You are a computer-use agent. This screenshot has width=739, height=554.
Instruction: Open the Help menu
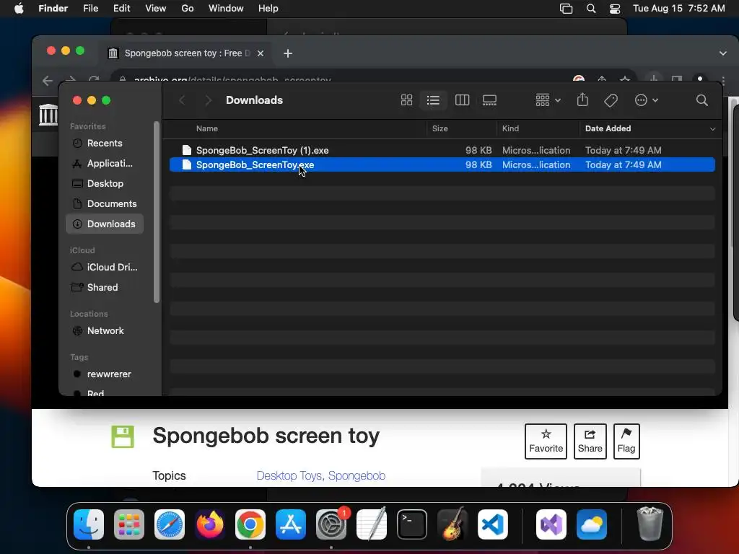click(x=268, y=9)
